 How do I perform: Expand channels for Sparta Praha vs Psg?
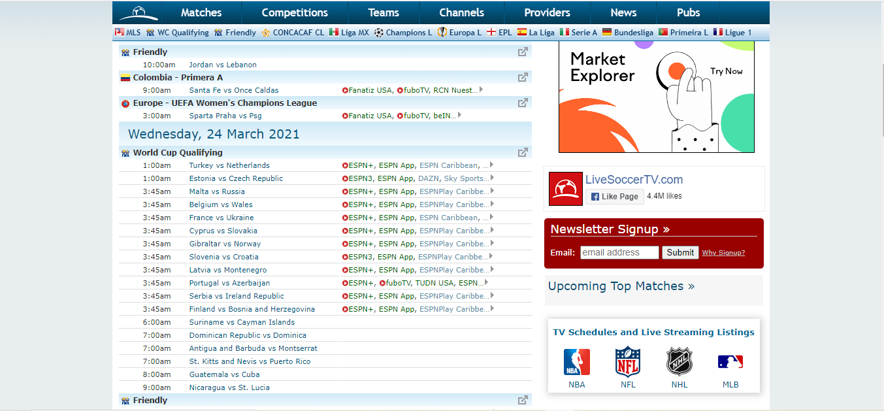[459, 115]
